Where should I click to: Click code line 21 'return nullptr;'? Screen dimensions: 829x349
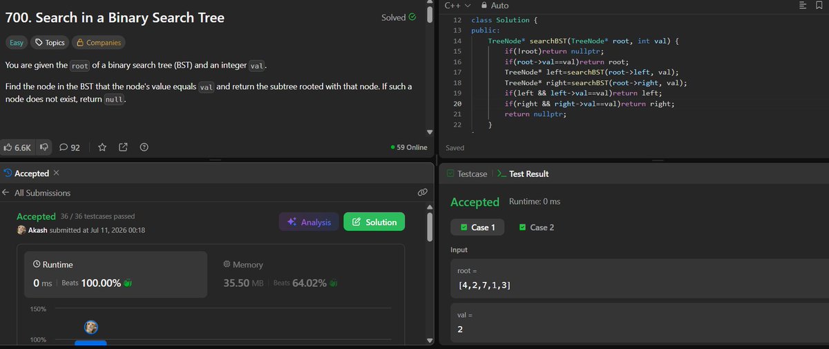(535, 114)
